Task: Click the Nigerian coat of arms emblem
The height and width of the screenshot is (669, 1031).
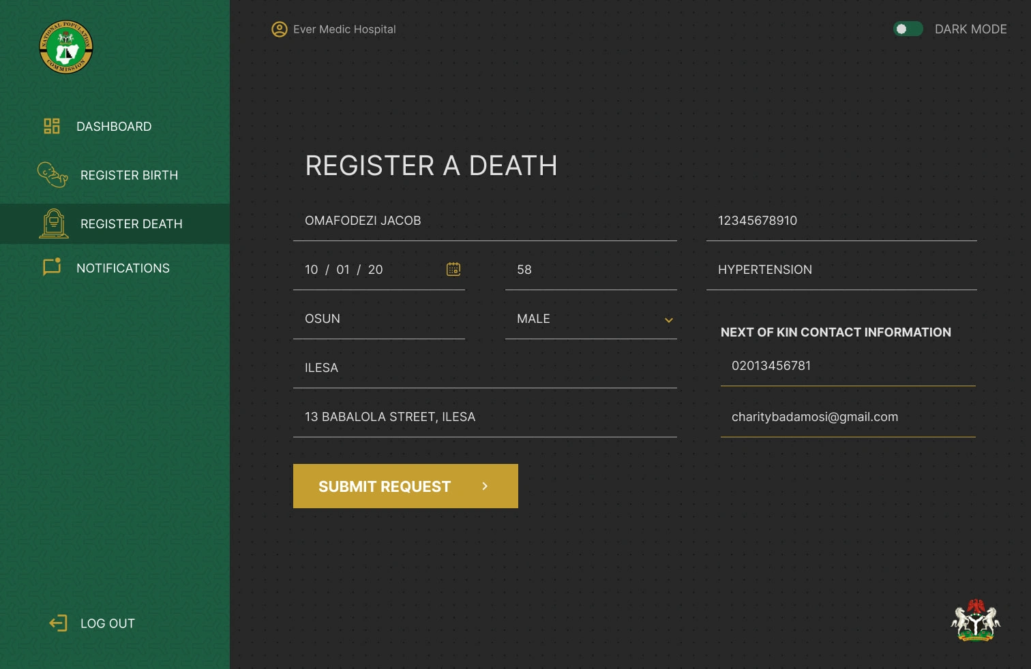Action: tap(975, 621)
